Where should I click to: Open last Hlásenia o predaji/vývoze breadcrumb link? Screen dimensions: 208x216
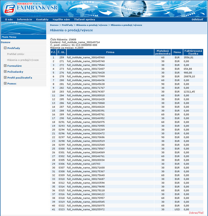[x=126, y=25]
